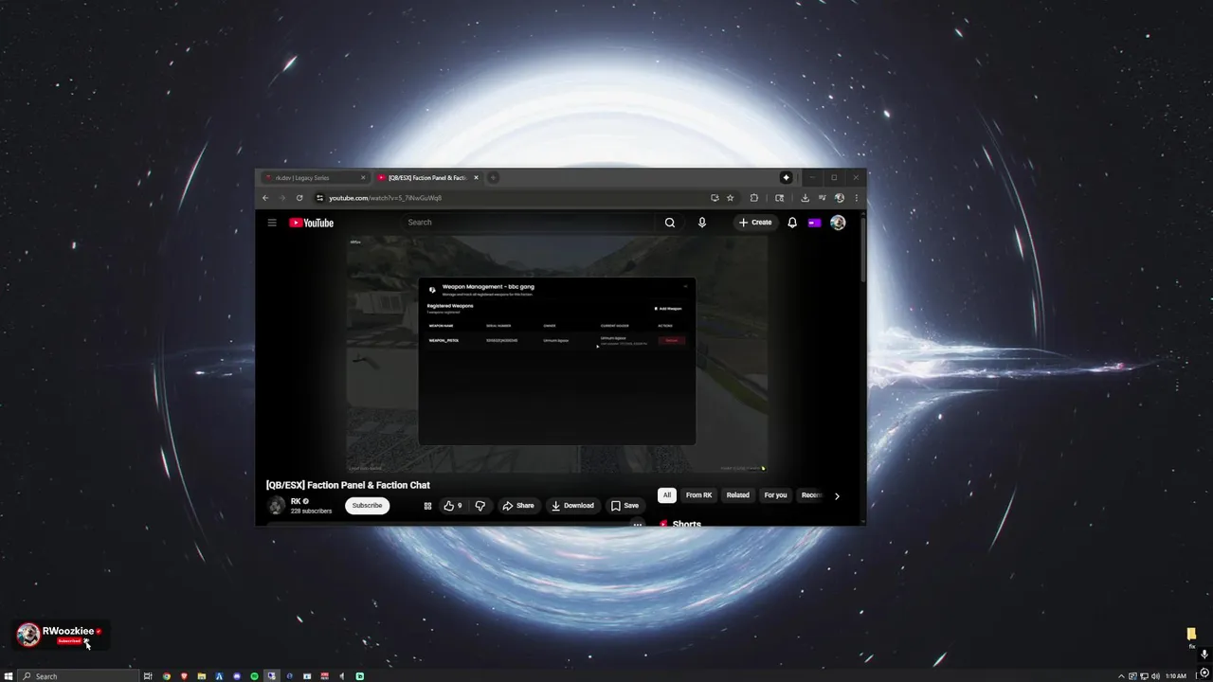
Task: Open File Explorer from the taskbar
Action: 202,676
